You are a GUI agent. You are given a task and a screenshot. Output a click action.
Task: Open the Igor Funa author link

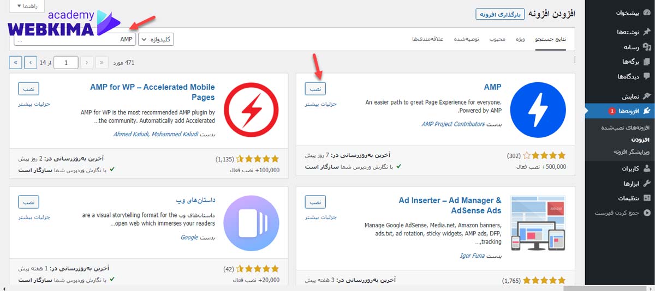point(473,256)
